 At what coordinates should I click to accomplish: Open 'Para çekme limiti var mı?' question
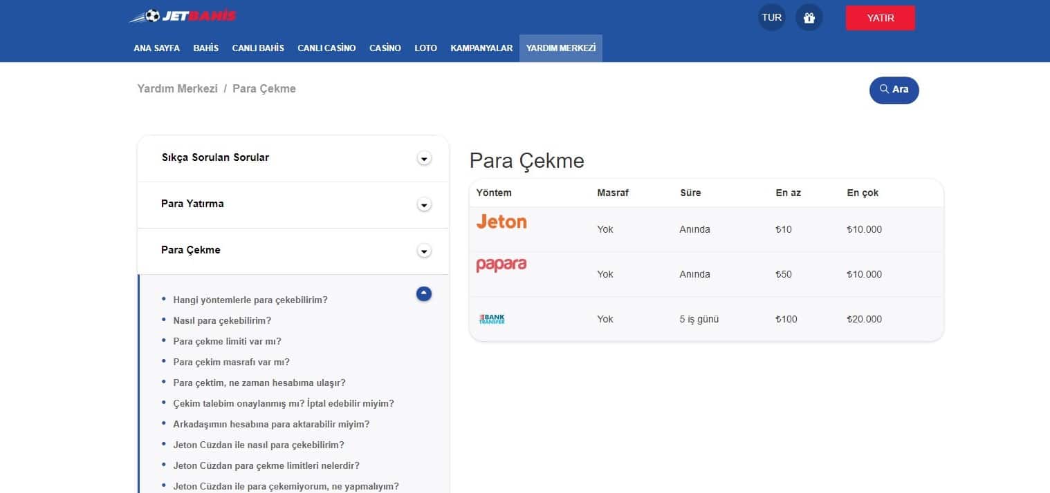(x=227, y=341)
